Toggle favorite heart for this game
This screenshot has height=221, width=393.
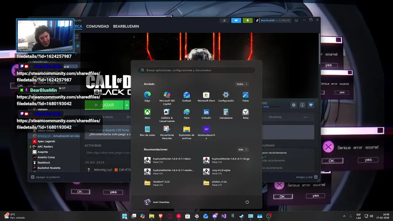(311, 105)
